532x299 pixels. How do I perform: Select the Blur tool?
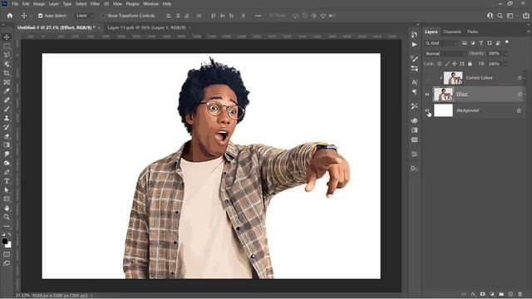[7, 154]
